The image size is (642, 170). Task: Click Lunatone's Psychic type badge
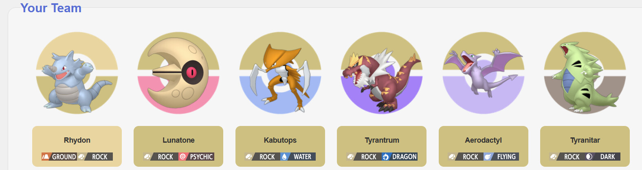tap(196, 157)
